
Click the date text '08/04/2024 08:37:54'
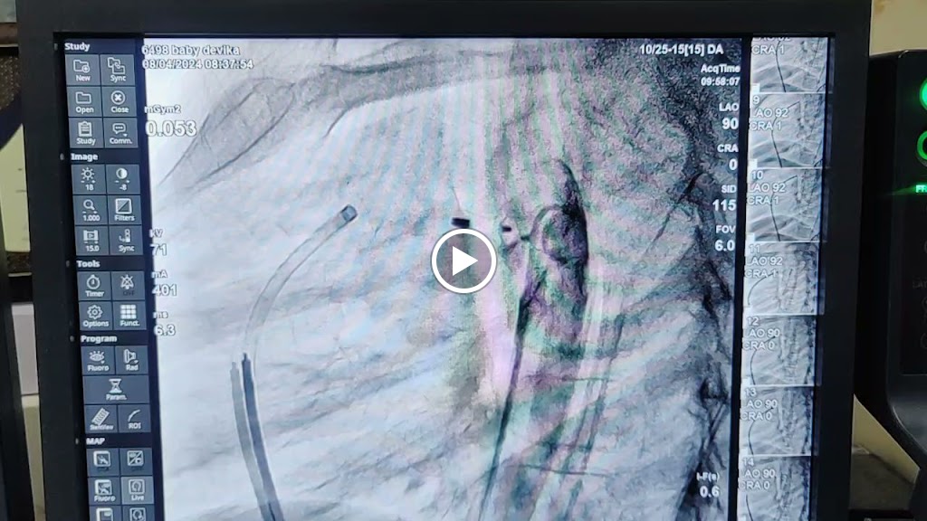[197, 63]
